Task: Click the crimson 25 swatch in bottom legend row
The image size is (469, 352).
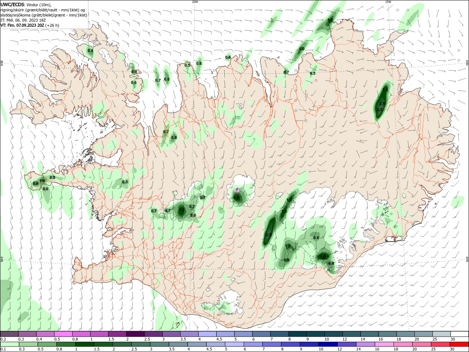Action: (x=441, y=344)
